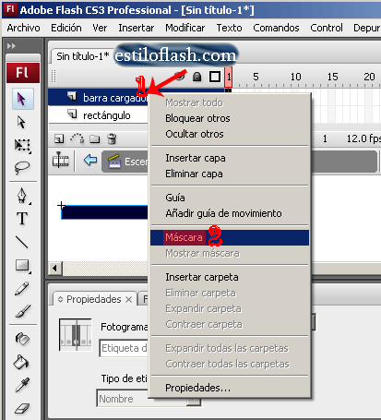The height and width of the screenshot is (420, 381).
Task: Select the black arrow Selection tool
Action: (22, 99)
